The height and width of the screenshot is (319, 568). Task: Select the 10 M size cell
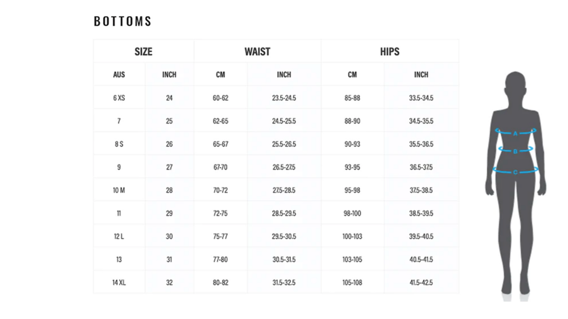click(x=119, y=190)
